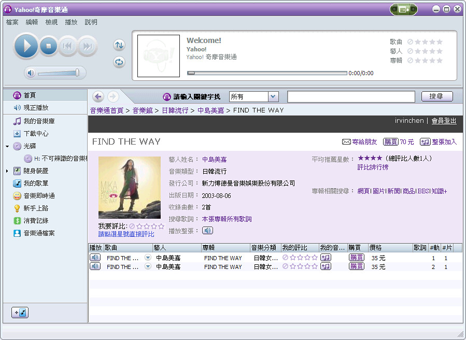Toggle repeat playback mode

pos(119,62)
